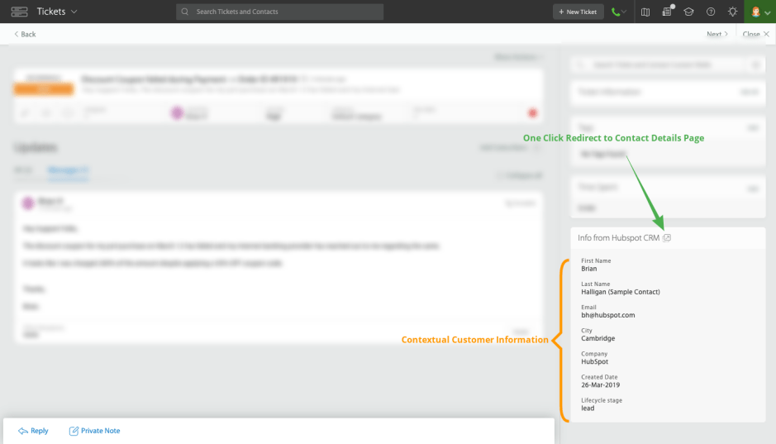Click the lightbulb ideas icon
The width and height of the screenshot is (776, 444).
732,12
